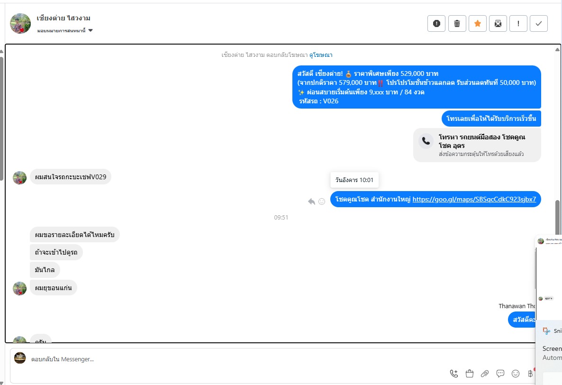Mark conversation as spam with stop-sign icon
This screenshot has width=562, height=385.
(x=436, y=24)
